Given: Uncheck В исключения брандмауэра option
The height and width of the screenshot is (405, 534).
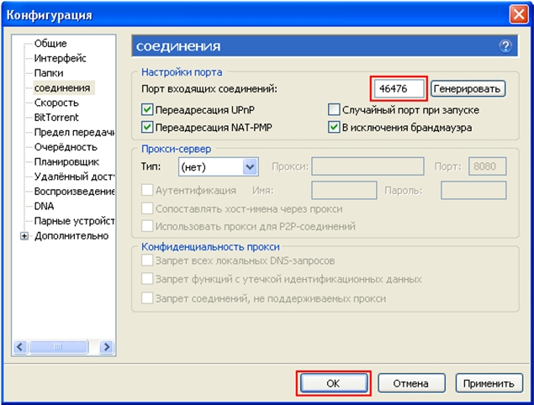Looking at the screenshot, I should (x=334, y=128).
